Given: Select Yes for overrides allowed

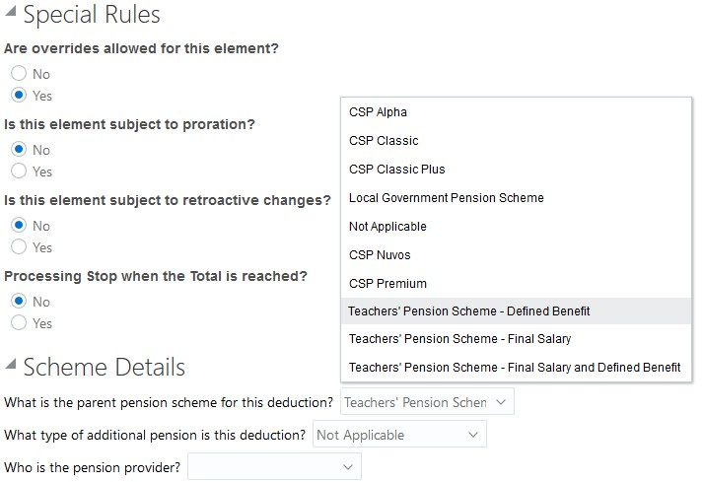Looking at the screenshot, I should click(x=19, y=96).
